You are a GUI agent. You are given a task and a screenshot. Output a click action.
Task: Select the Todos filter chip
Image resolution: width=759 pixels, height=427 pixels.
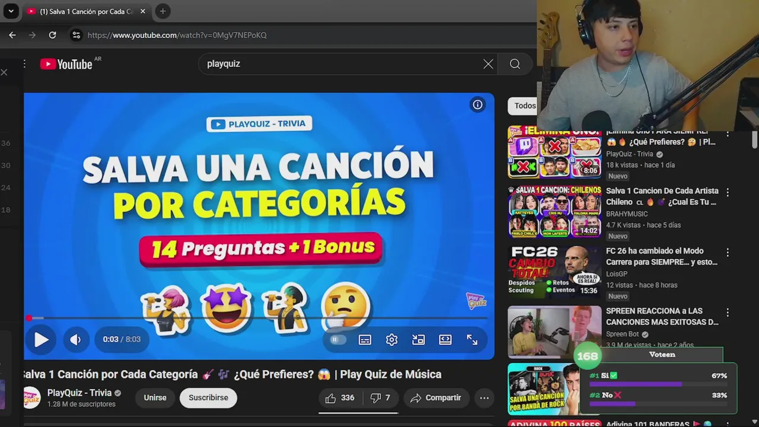(523, 106)
